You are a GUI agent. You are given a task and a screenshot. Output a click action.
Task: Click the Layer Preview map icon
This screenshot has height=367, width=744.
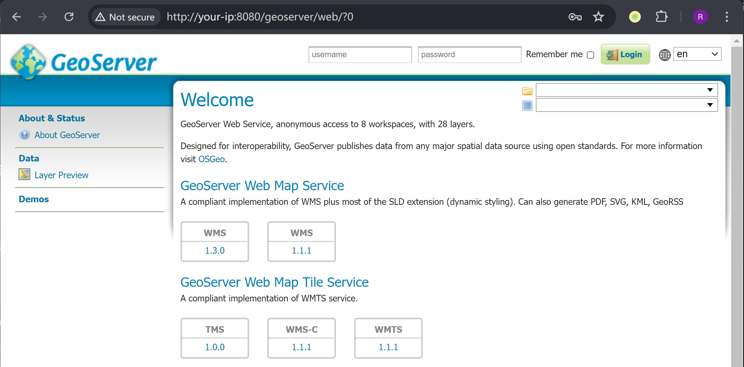24,175
